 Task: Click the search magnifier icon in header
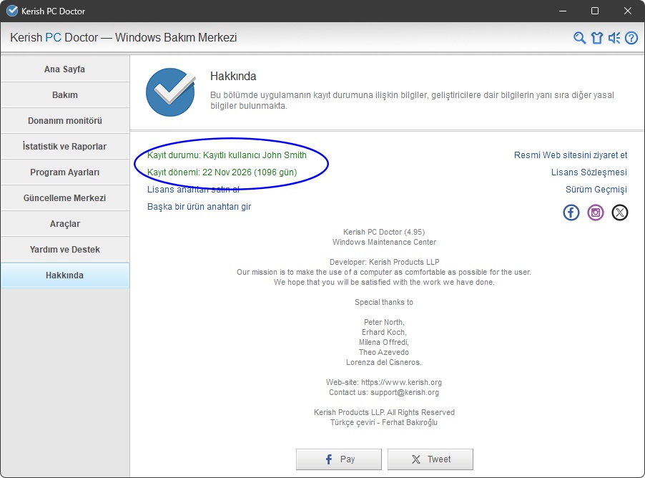(580, 38)
